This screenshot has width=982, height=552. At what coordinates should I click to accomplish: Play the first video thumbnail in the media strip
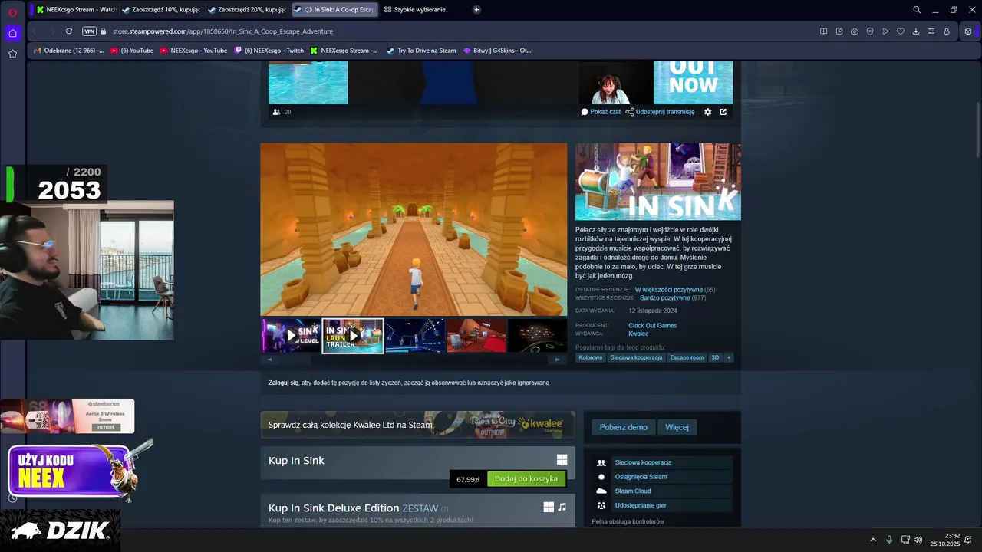(x=291, y=336)
